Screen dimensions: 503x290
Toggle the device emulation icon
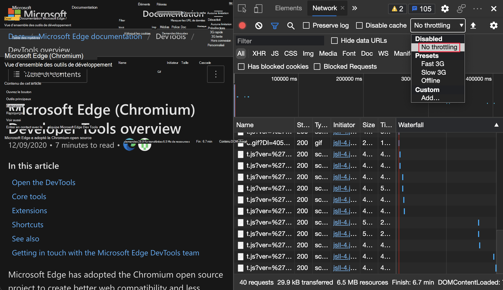258,9
